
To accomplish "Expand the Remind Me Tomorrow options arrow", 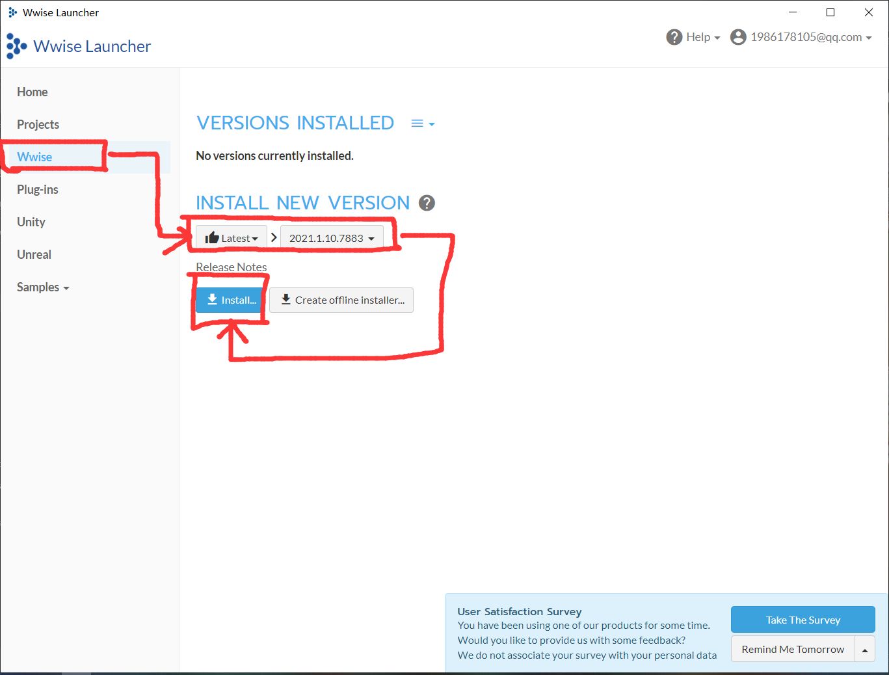I will tap(864, 650).
